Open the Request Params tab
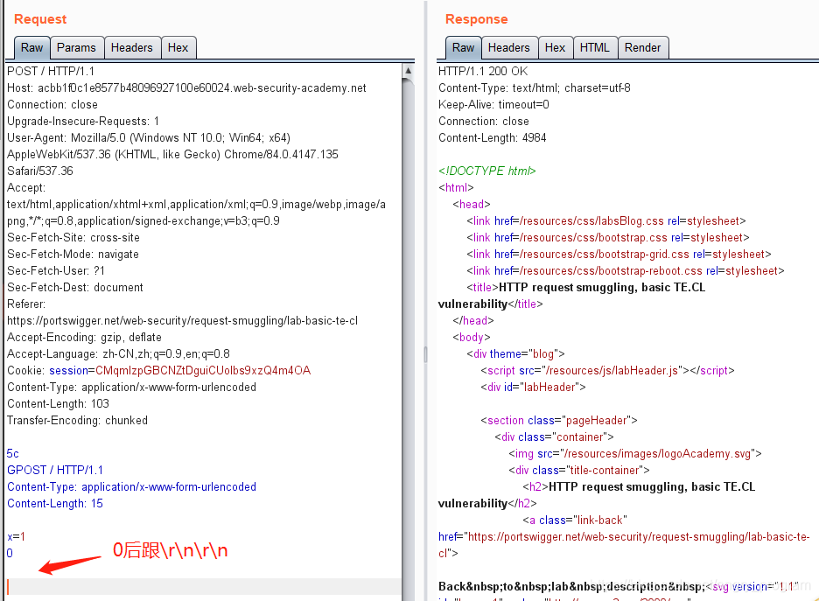Screen dimensions: 819x601 coord(76,47)
